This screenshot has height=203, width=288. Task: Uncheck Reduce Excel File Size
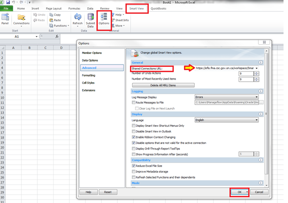point(134,166)
